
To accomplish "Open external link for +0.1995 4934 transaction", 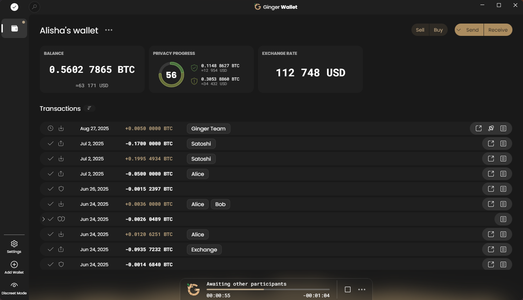I will tap(491, 159).
